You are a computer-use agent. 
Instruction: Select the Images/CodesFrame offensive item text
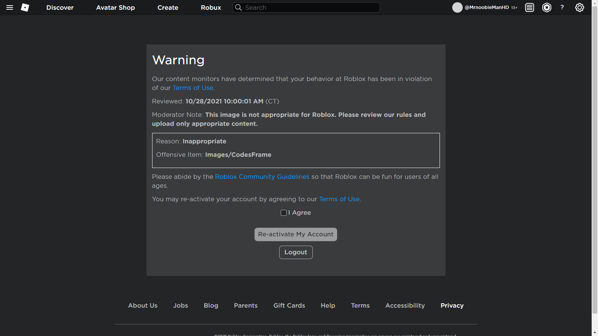pyautogui.click(x=238, y=155)
